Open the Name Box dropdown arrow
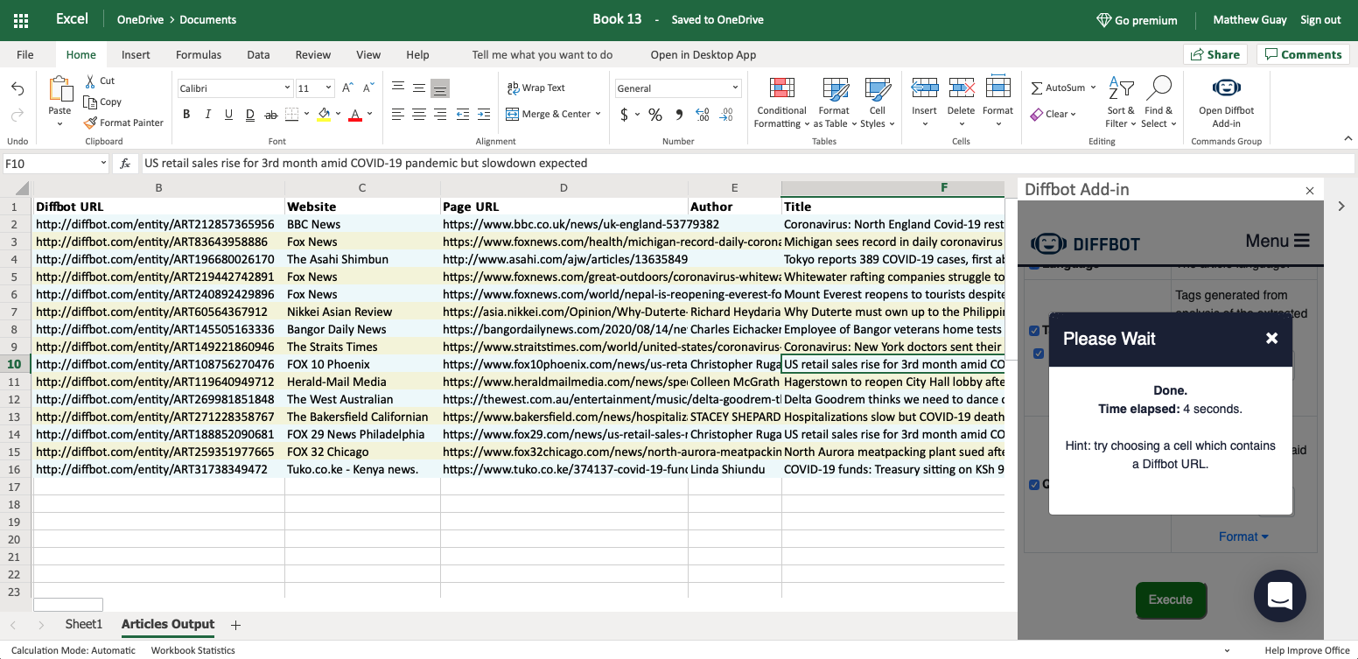 tap(103, 163)
